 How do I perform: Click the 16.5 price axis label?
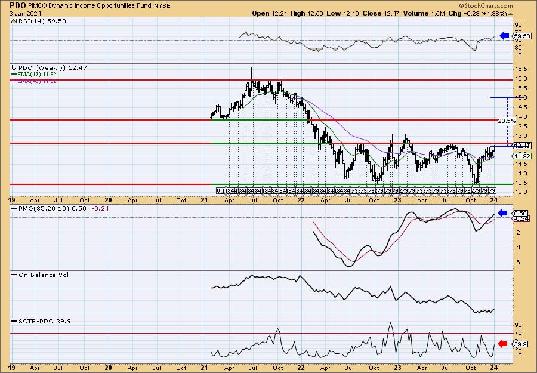point(521,69)
